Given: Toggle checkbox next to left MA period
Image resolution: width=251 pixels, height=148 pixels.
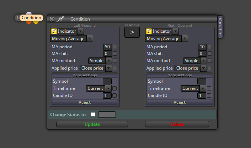Looking at the screenshot, I should [x=115, y=47].
